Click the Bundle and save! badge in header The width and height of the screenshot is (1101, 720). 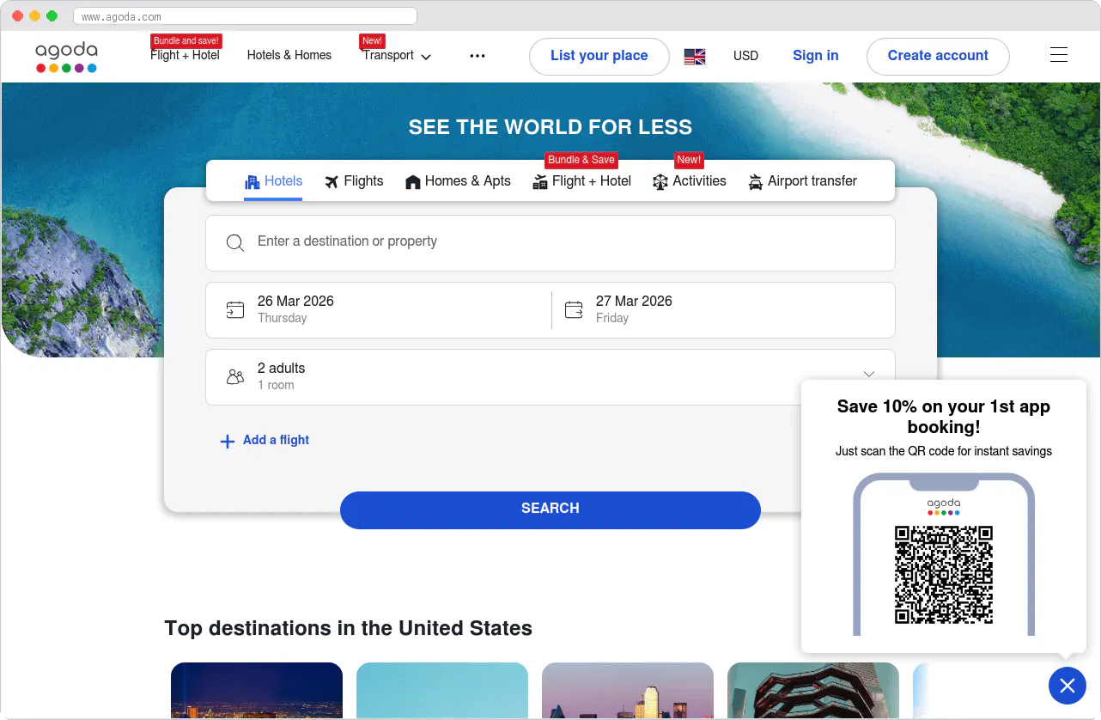[186, 40]
